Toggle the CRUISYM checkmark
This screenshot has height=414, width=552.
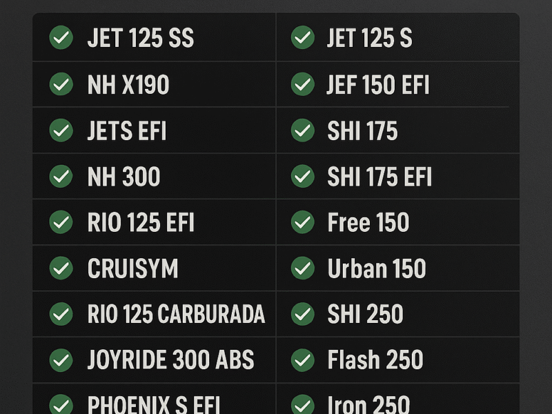tap(61, 268)
